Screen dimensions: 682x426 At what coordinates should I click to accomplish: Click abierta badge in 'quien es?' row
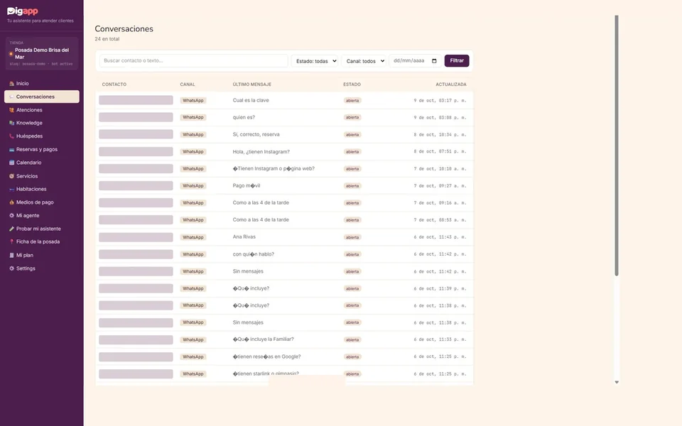tap(352, 117)
